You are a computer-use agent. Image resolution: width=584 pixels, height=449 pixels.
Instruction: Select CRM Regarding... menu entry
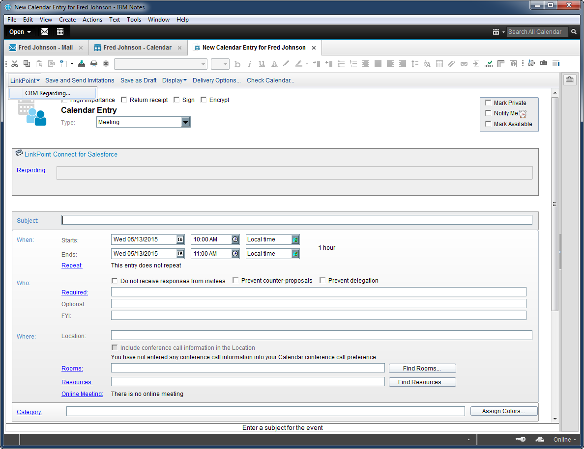53,93
